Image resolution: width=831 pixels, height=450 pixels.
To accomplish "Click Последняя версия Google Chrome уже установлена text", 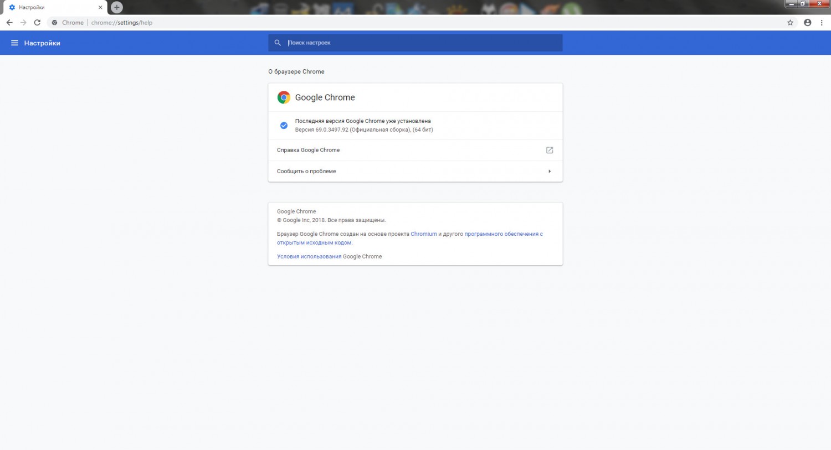I will 363,121.
